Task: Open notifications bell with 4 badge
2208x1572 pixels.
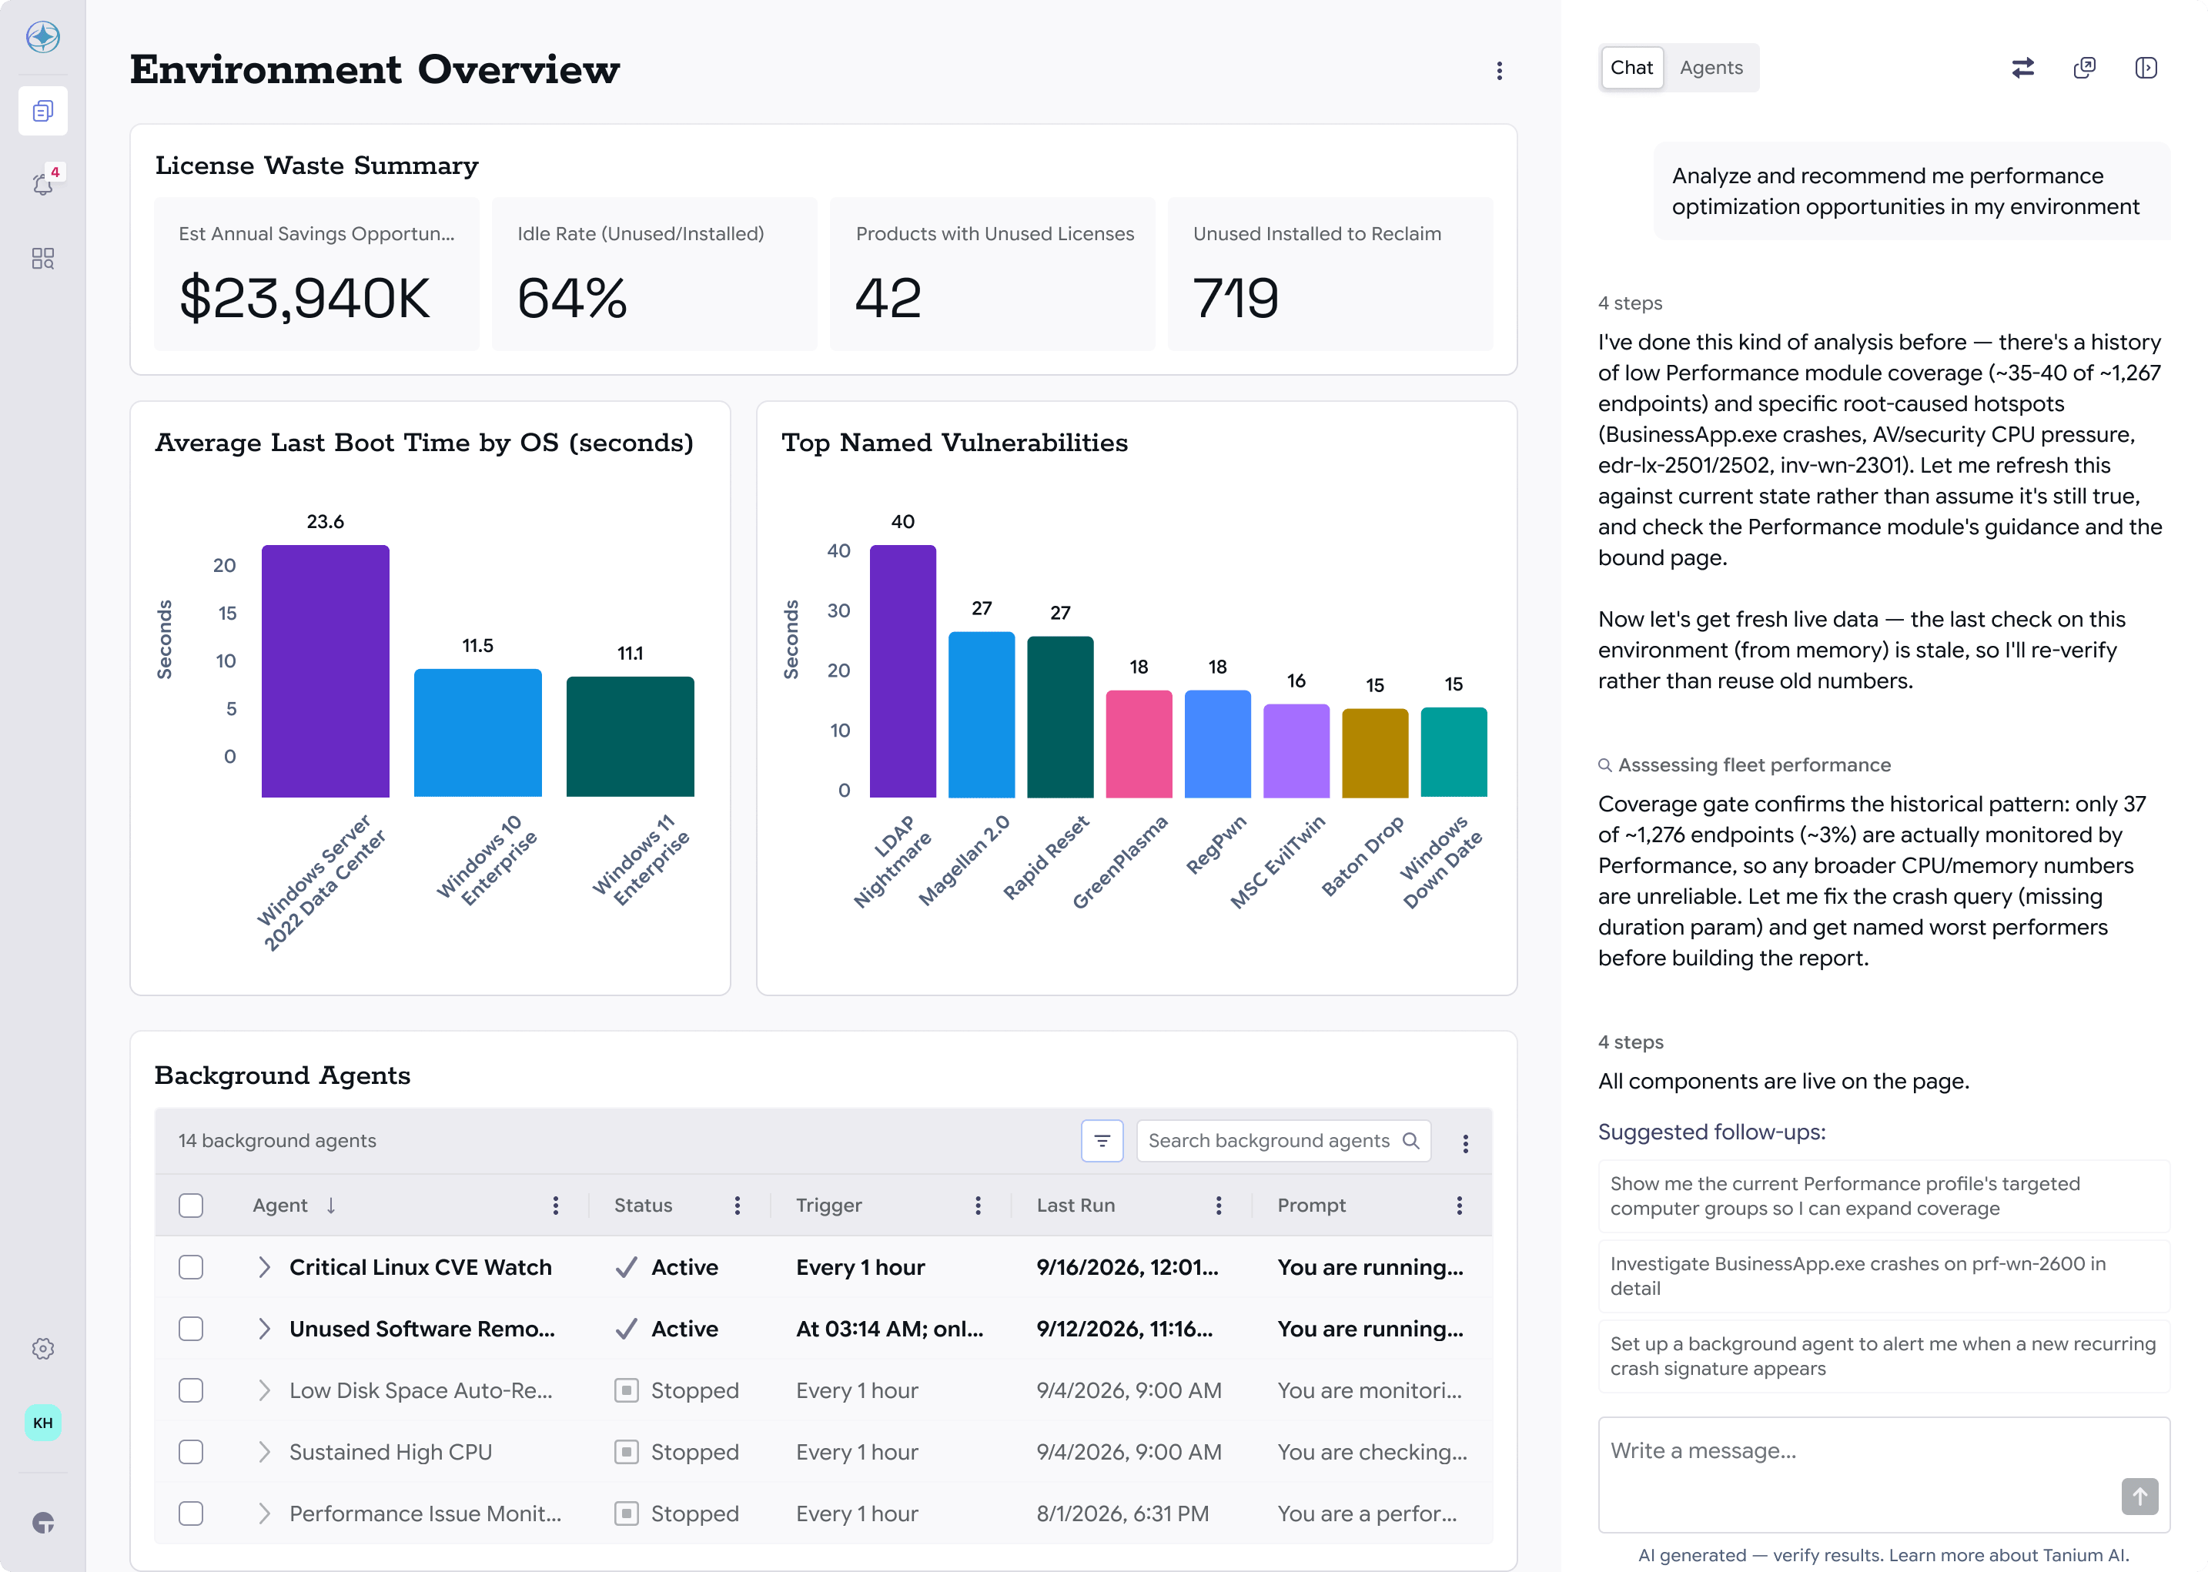Action: [x=42, y=184]
